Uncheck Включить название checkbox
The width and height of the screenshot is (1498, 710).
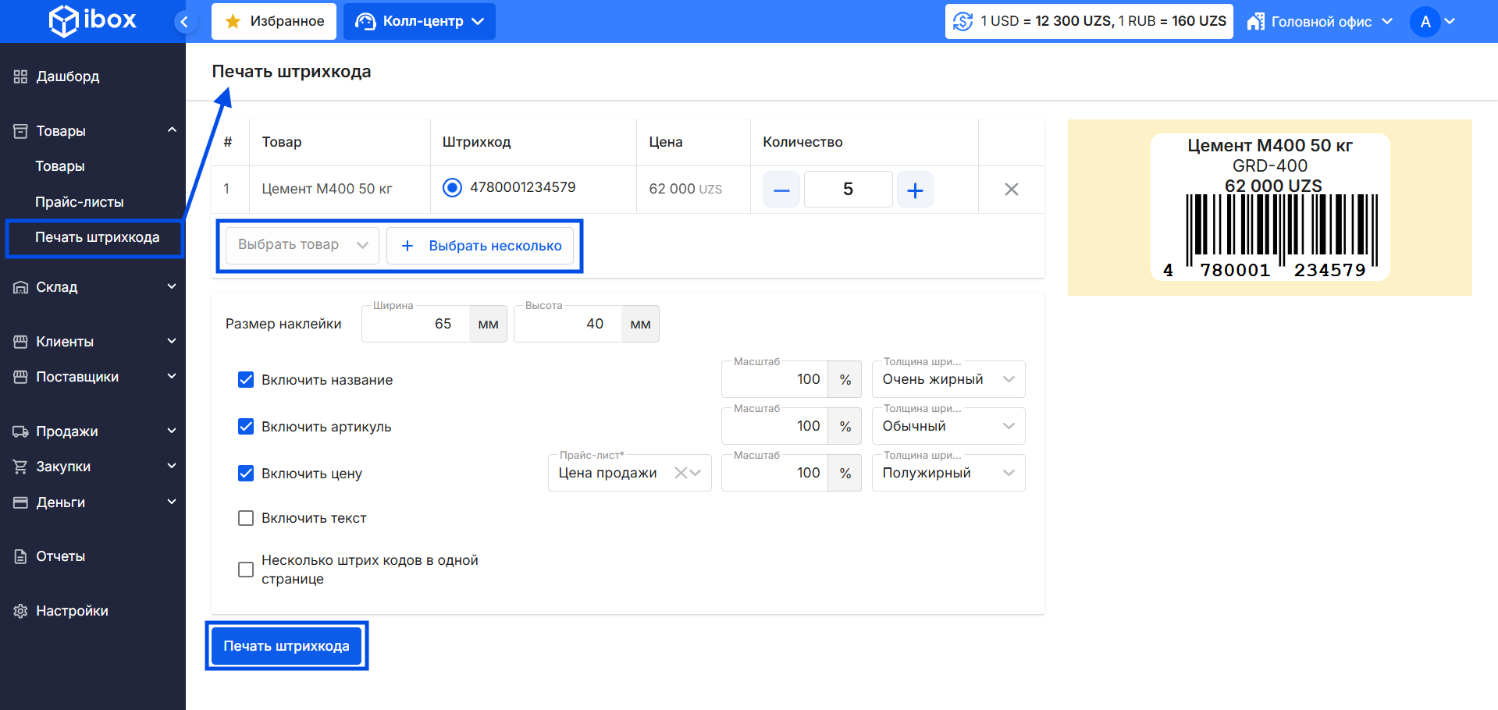tap(246, 380)
